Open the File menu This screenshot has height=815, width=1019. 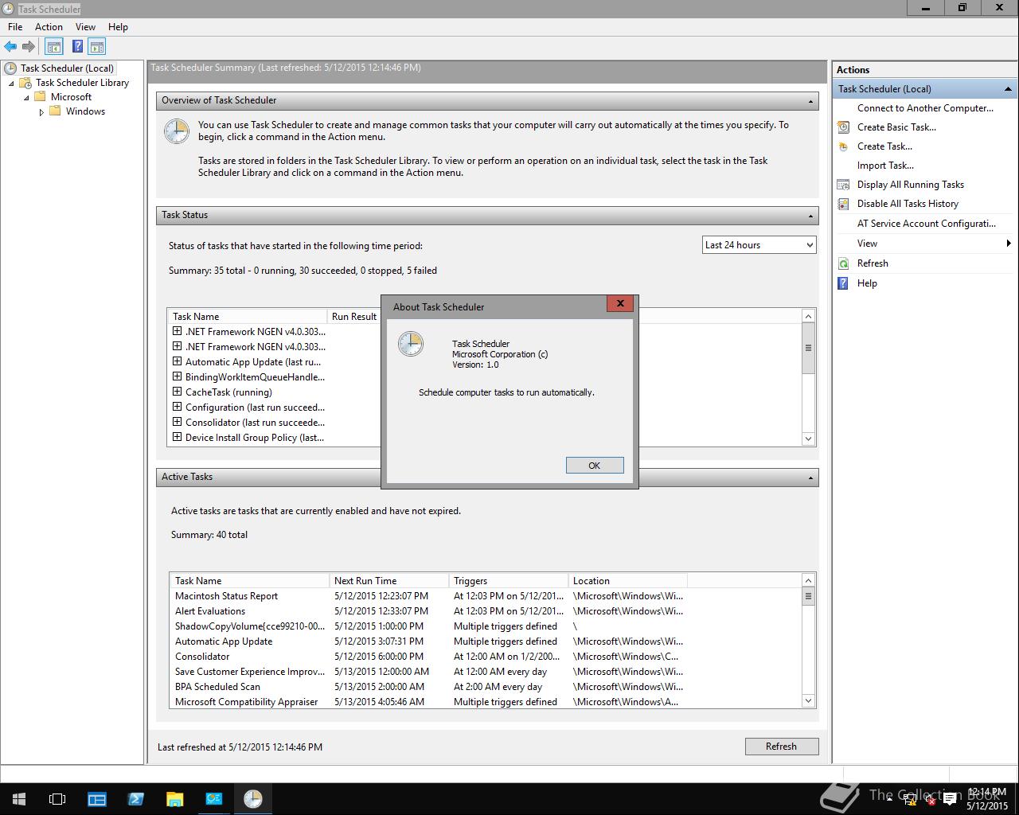click(15, 27)
